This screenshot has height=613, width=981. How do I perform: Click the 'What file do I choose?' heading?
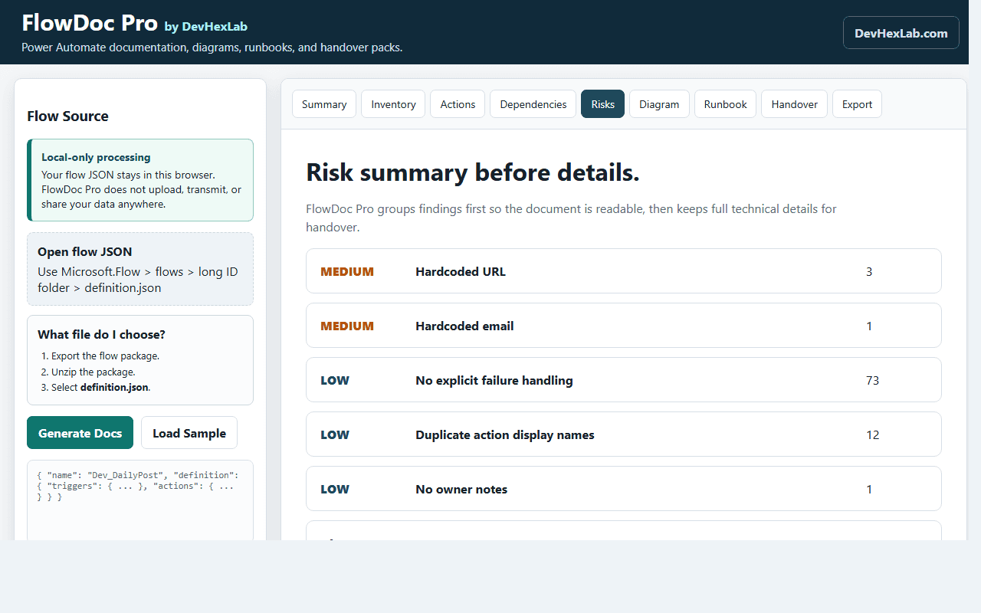(101, 334)
